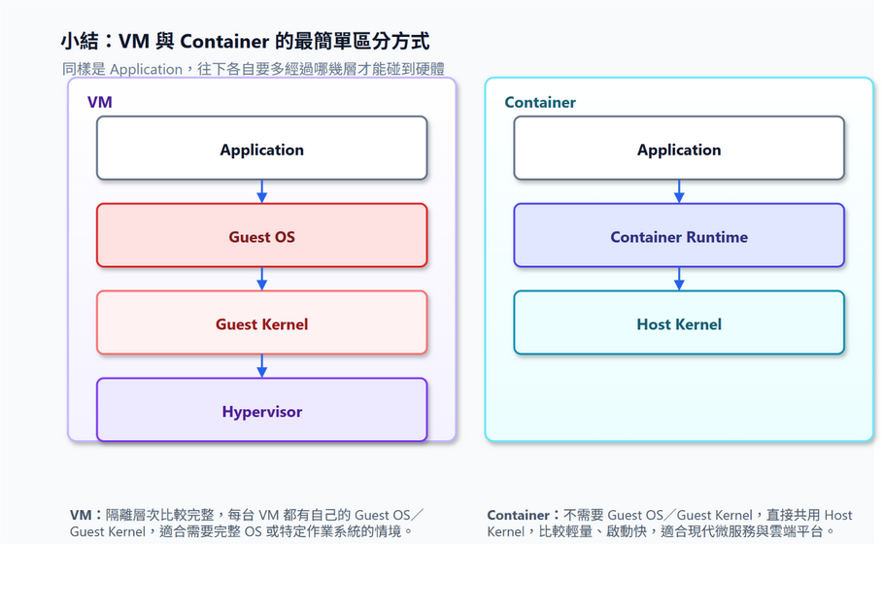Click arrow from Guest OS to Guest Kernel
This screenshot has width=883, height=609.
click(262, 279)
